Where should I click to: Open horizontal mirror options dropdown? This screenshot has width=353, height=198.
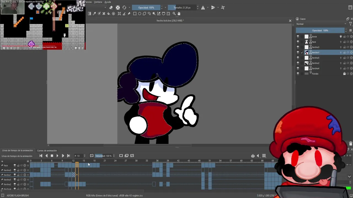(208, 8)
